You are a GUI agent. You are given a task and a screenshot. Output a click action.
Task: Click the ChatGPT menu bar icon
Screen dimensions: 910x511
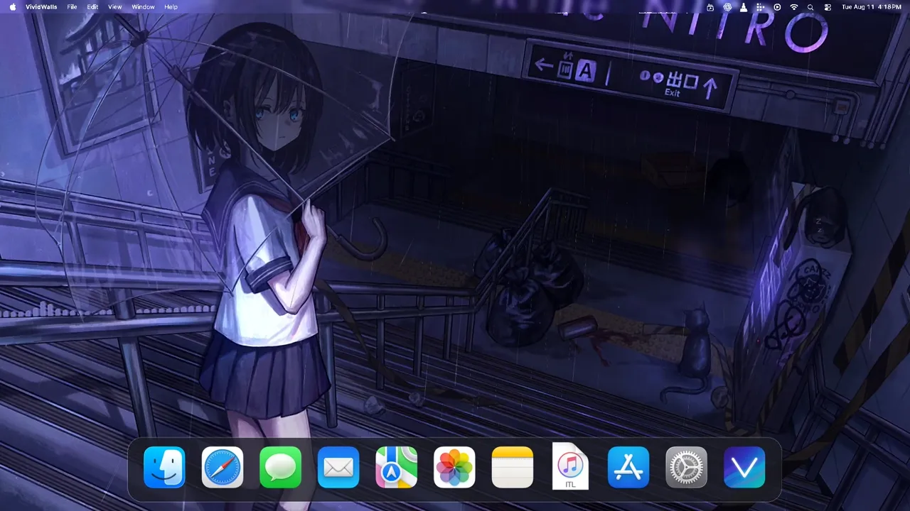(727, 6)
